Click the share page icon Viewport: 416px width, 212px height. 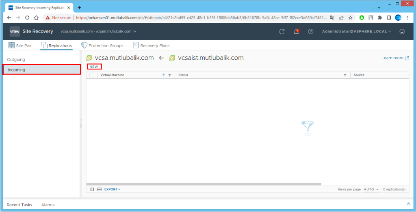[341, 18]
